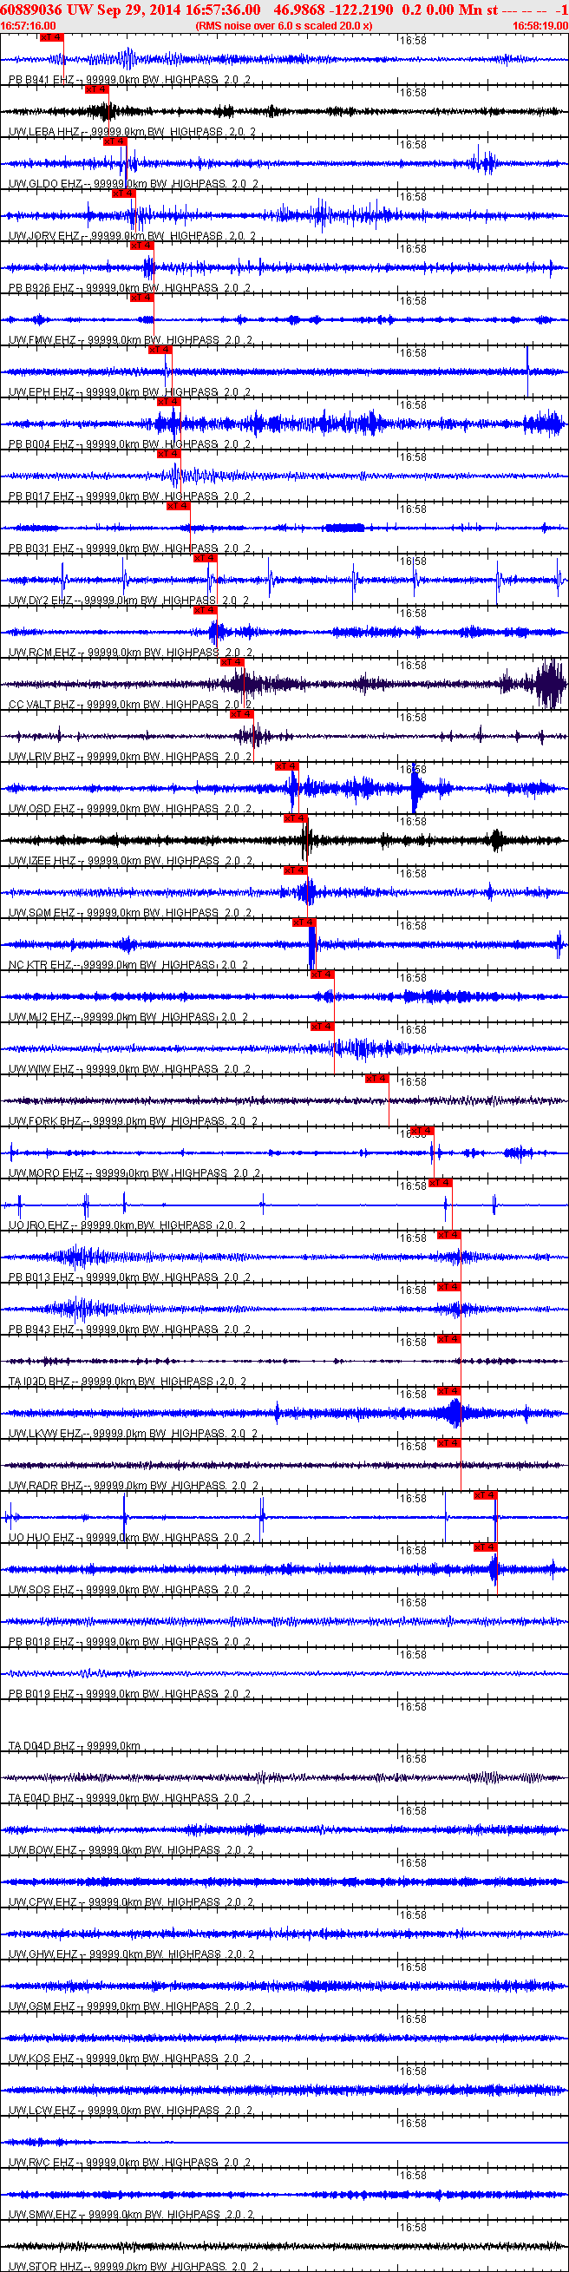The image size is (569, 2272).
Task: Select the UW SQM EHZ station label
Action: point(131,912)
